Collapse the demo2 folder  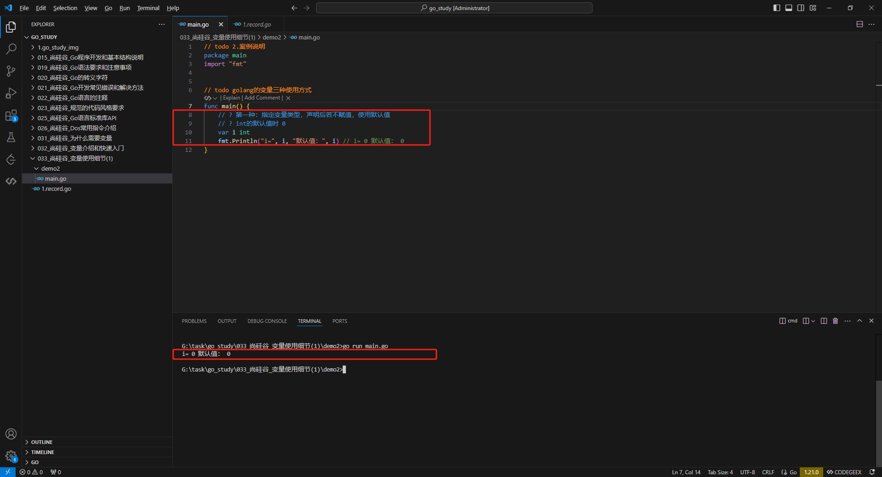tap(50, 168)
